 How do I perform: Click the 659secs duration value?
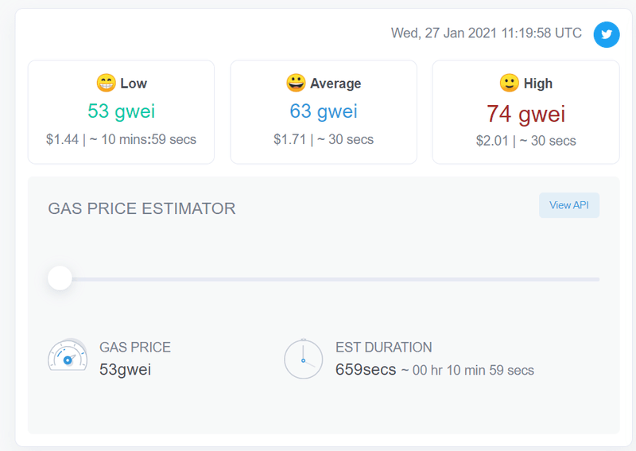click(x=366, y=370)
